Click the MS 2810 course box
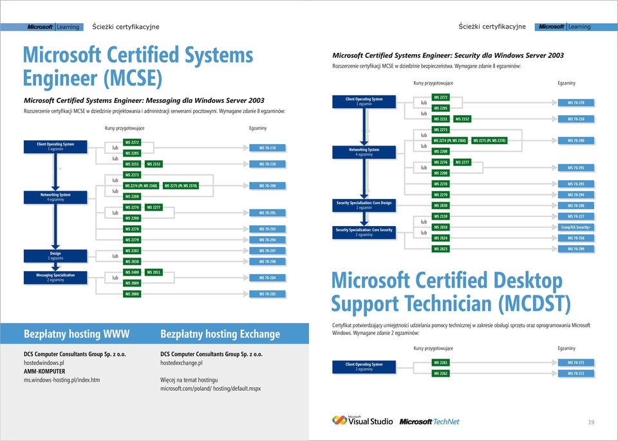Image resolution: width=618 pixels, height=441 pixels. tap(440, 227)
